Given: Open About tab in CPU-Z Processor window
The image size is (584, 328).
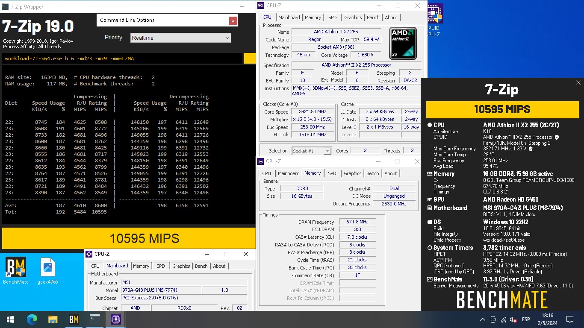Looking at the screenshot, I should click(391, 18).
